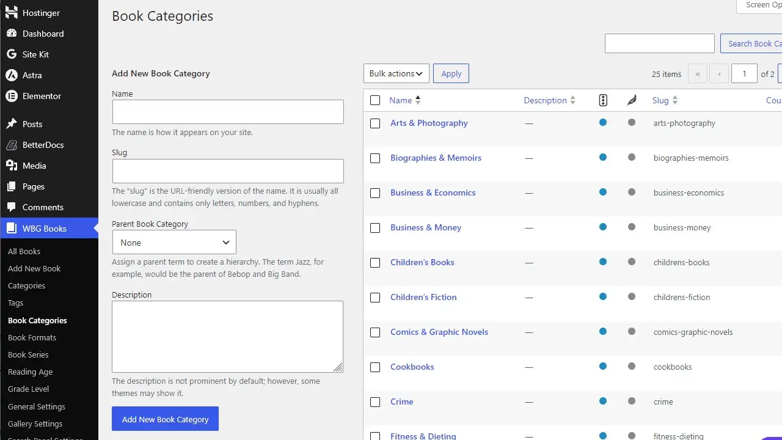Open Dashboard via its gauge icon

click(x=11, y=34)
